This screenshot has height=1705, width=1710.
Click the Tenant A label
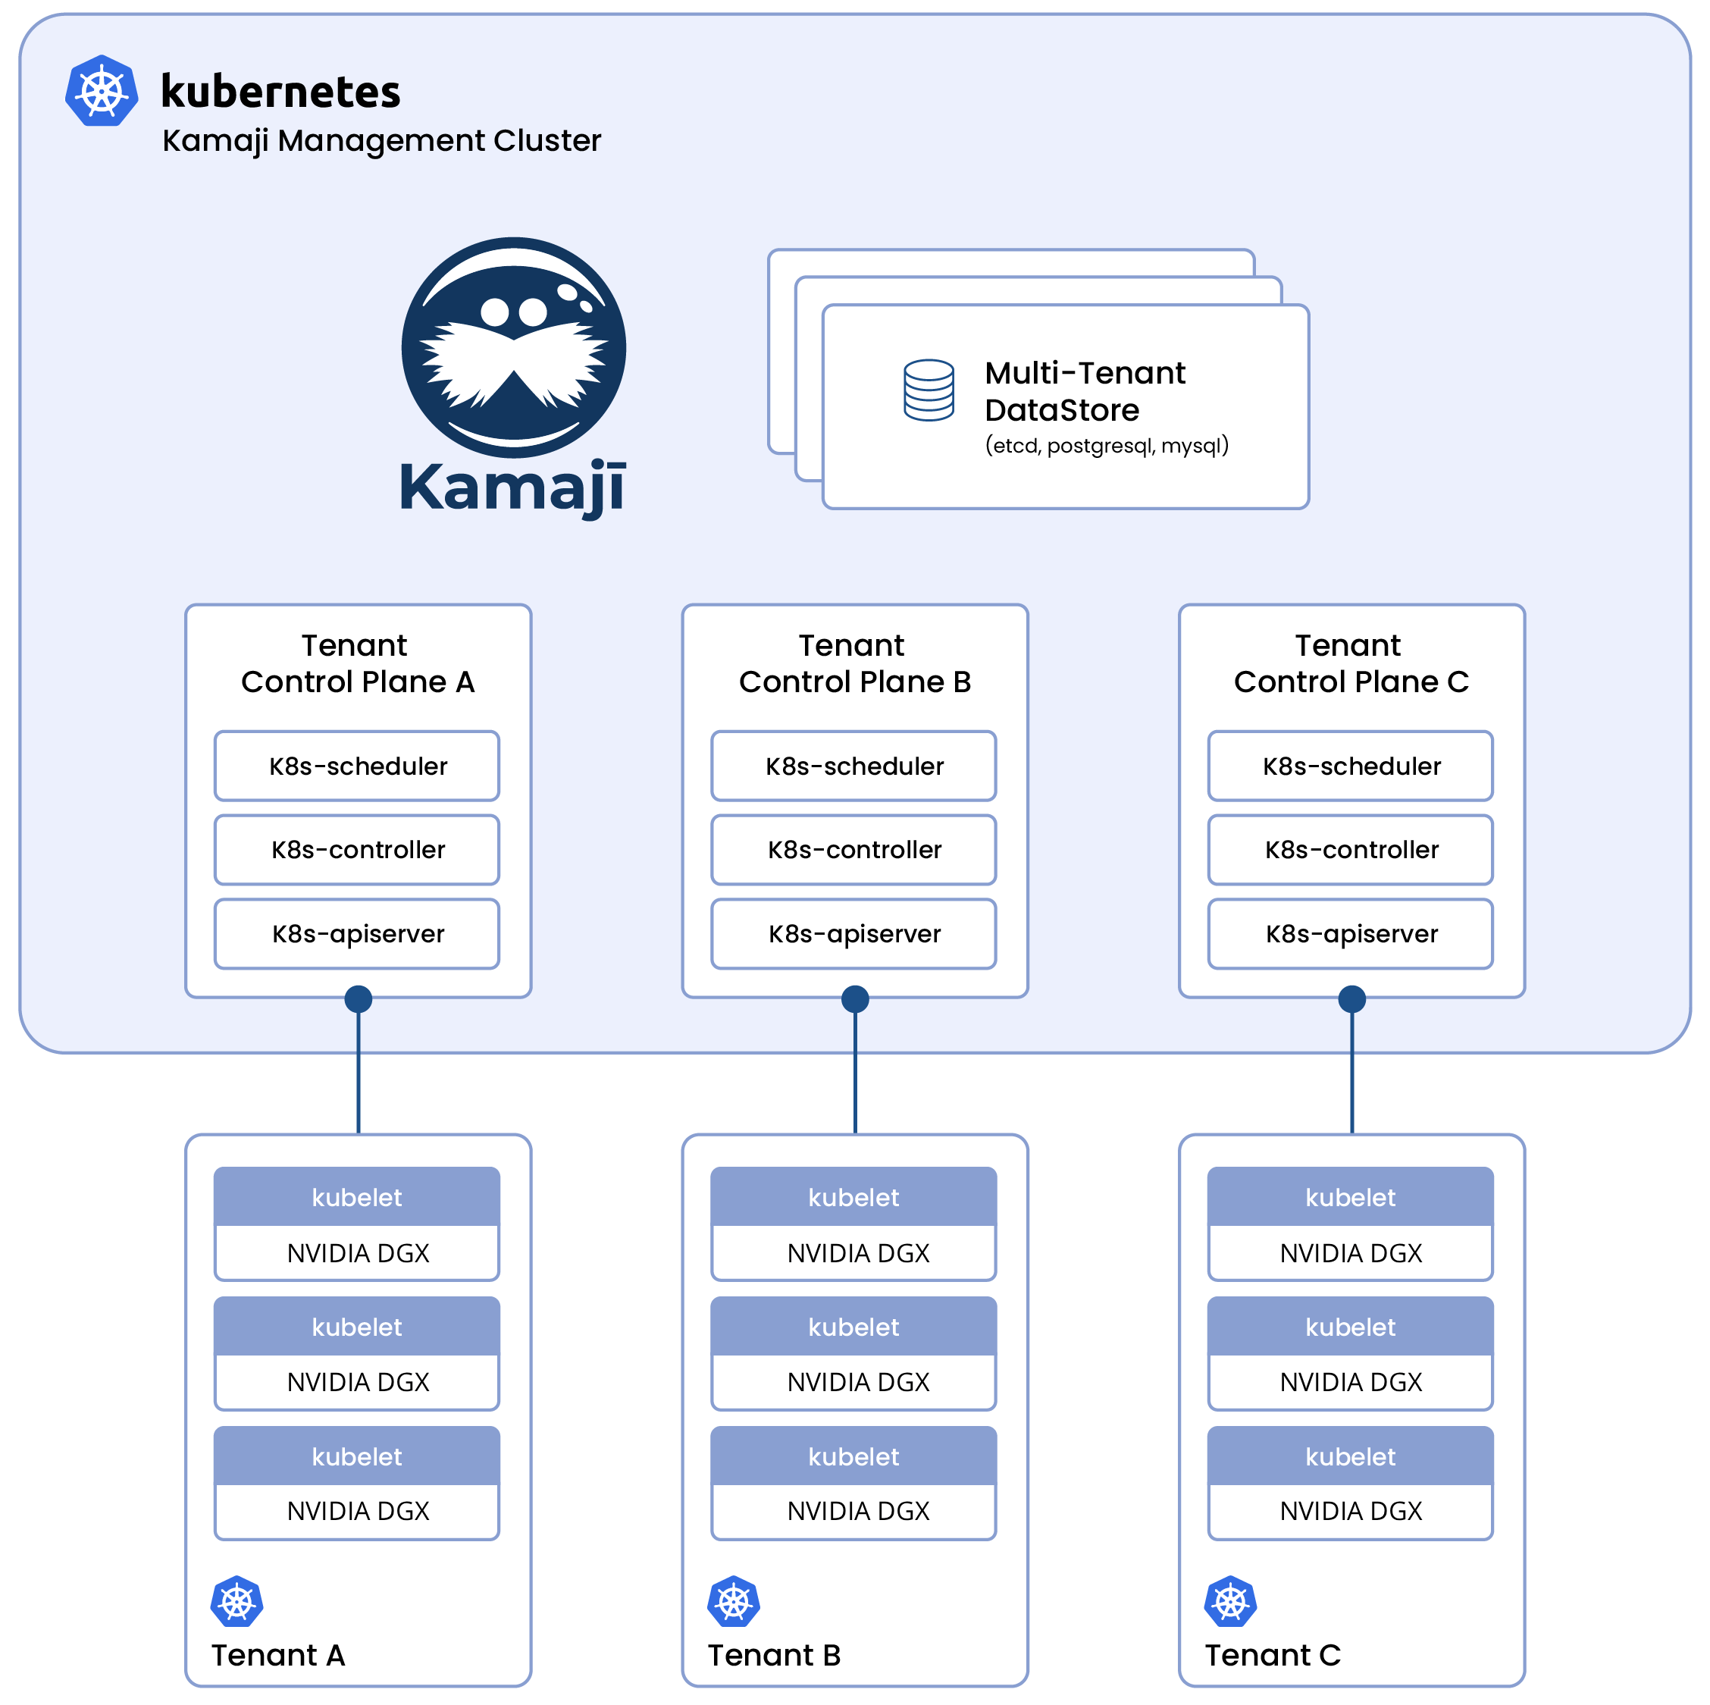(279, 1656)
